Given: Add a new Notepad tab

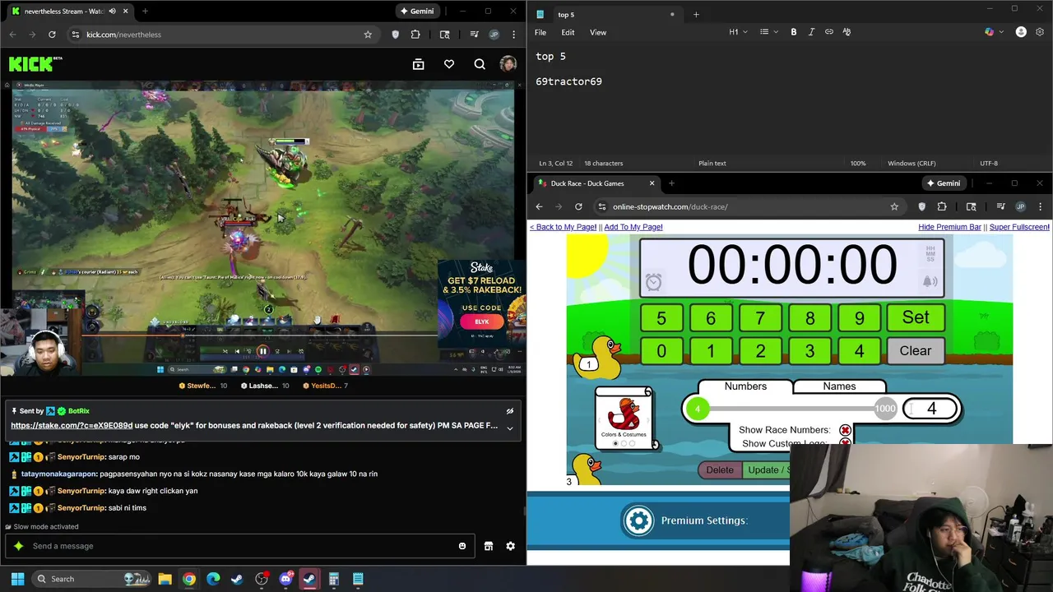Looking at the screenshot, I should tap(696, 14).
